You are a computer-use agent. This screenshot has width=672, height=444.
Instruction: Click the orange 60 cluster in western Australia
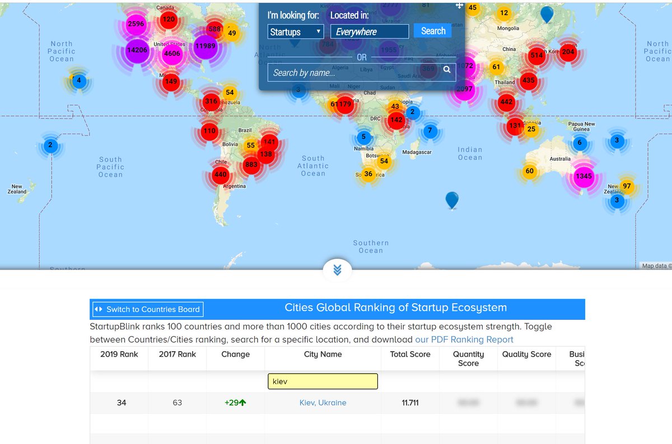coord(530,171)
